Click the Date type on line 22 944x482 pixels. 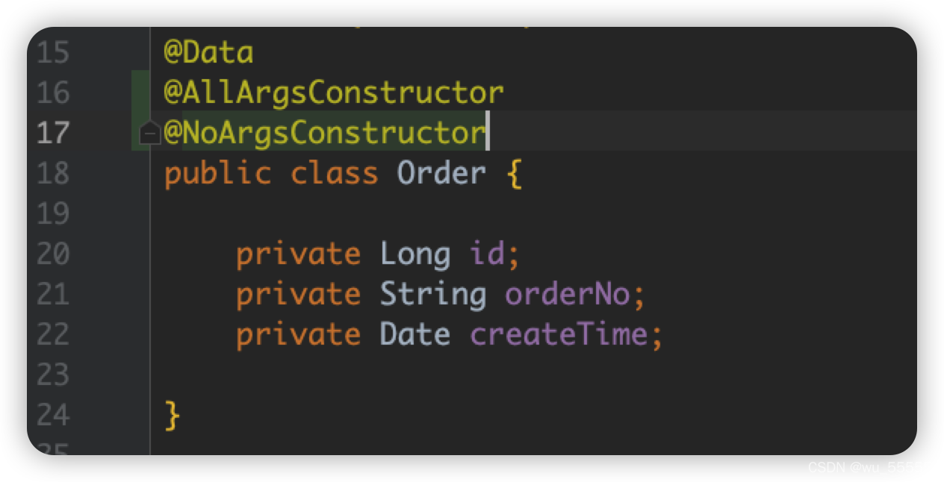pos(415,334)
